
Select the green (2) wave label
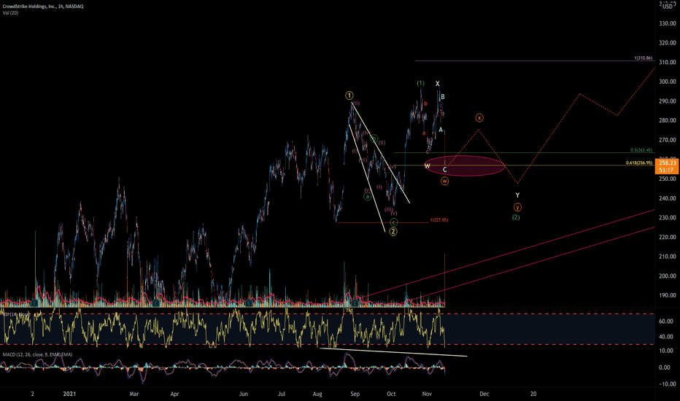pyautogui.click(x=516, y=217)
